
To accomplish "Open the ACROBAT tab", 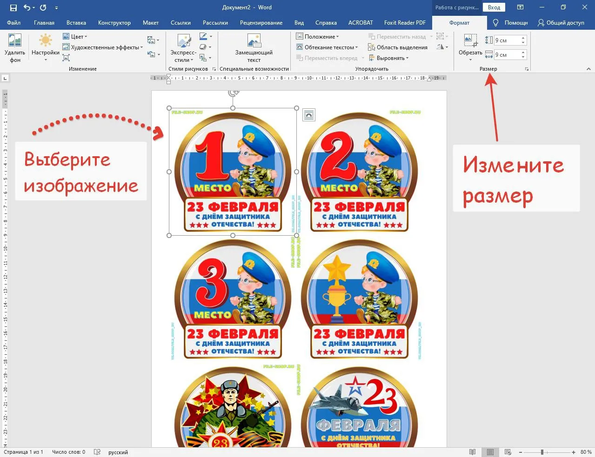I will pyautogui.click(x=361, y=23).
